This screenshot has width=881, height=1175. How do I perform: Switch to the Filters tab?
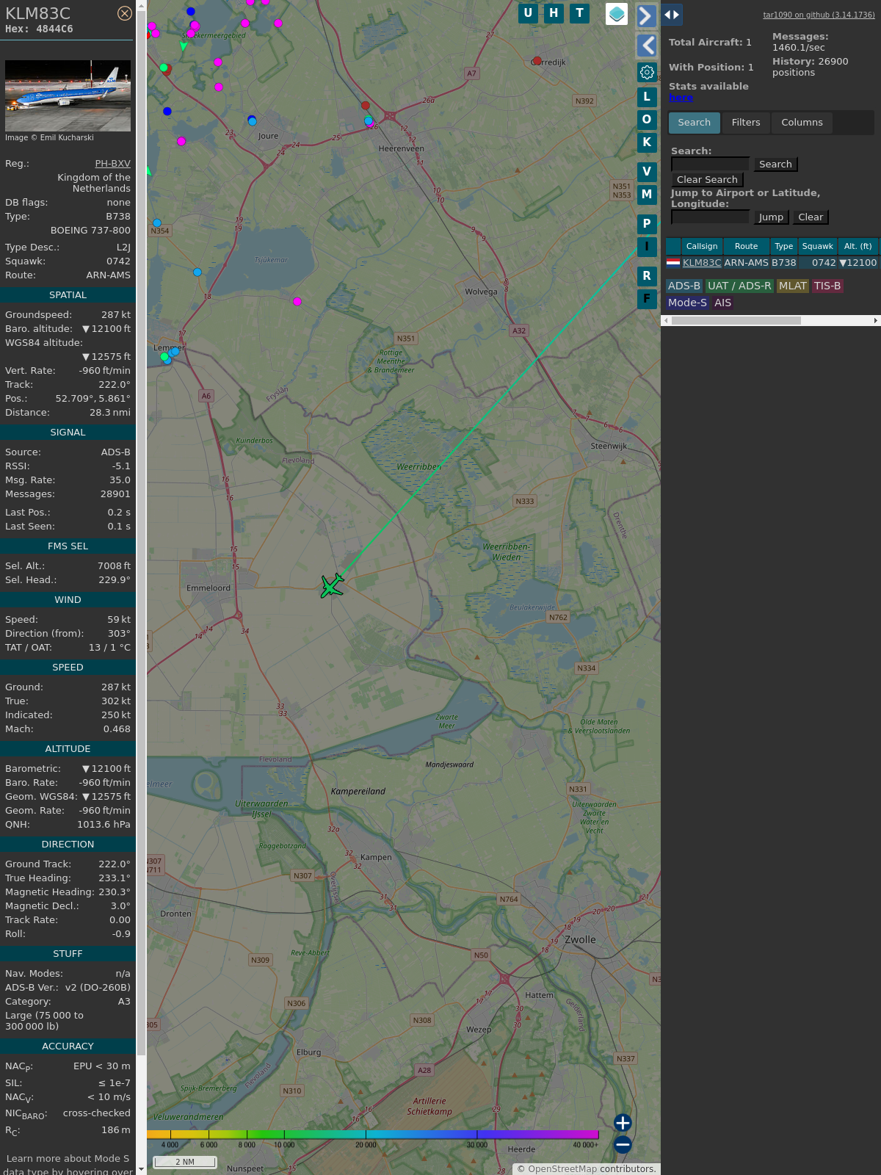point(746,123)
